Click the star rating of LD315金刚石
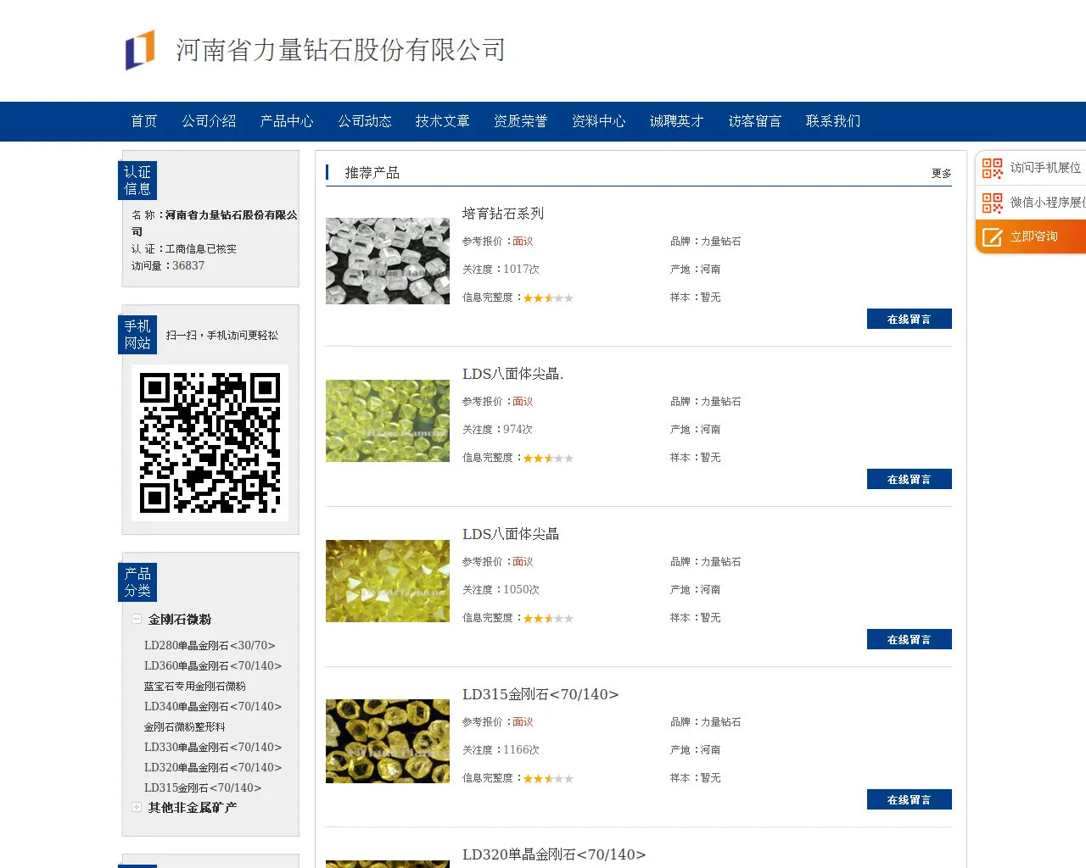This screenshot has width=1086, height=868. [548, 778]
